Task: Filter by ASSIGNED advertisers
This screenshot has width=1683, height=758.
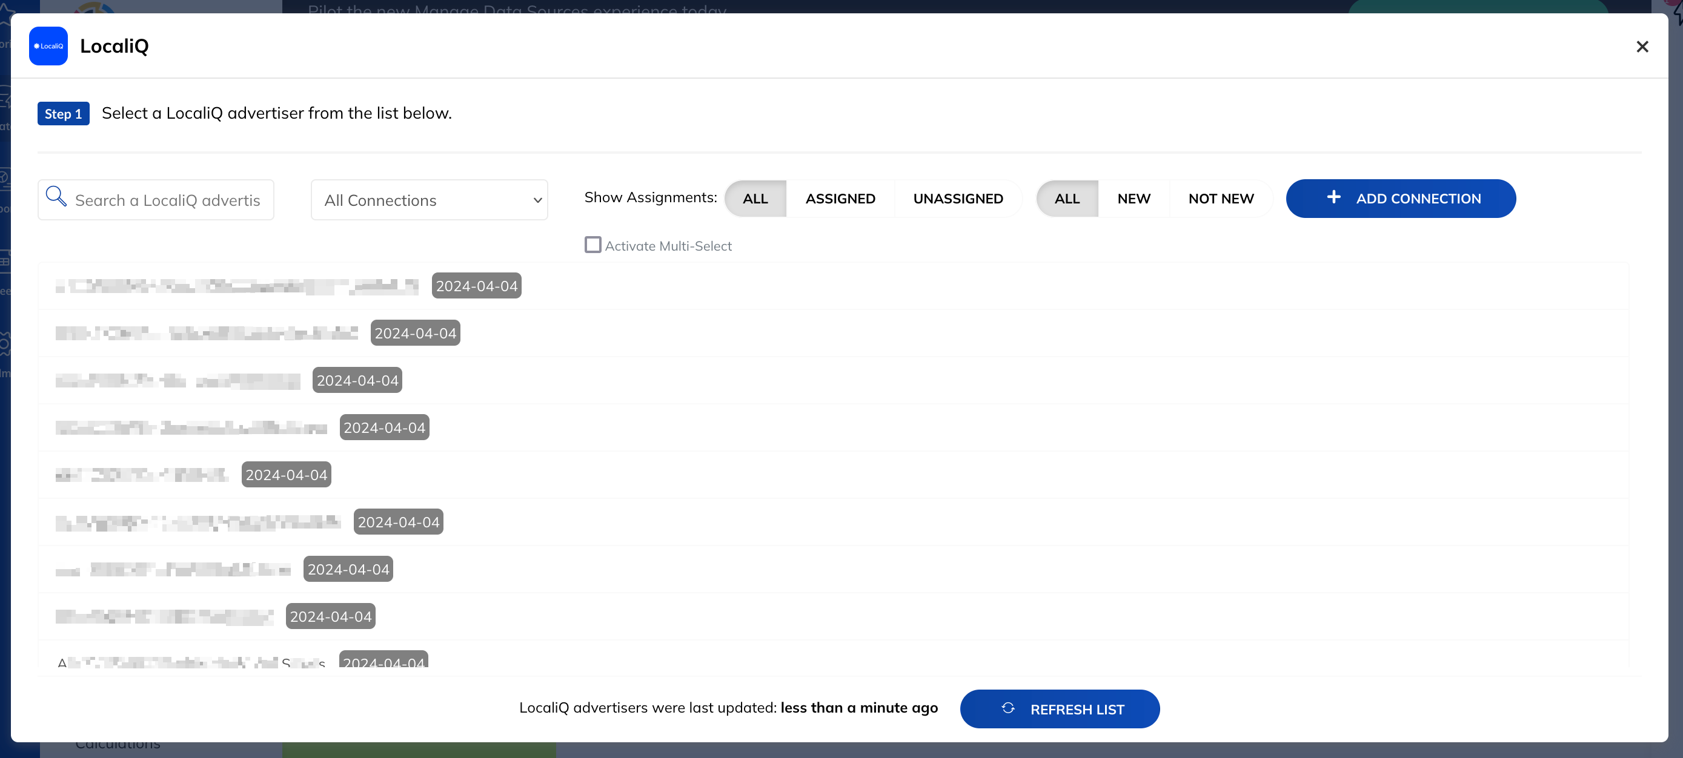Action: (x=840, y=199)
